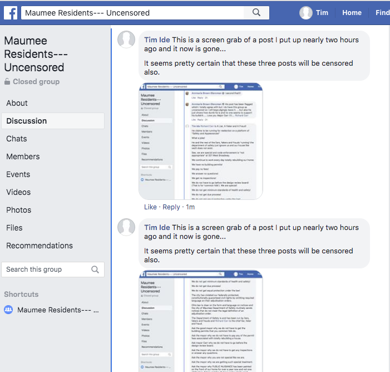This screenshot has width=390, height=372.
Task: Click the Maumee Residents shortcut group icon
Action: [8, 310]
